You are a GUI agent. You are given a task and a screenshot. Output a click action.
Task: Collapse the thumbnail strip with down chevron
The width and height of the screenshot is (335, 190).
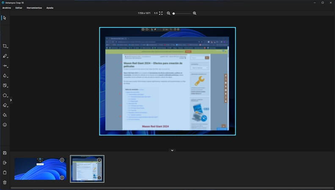(x=172, y=150)
